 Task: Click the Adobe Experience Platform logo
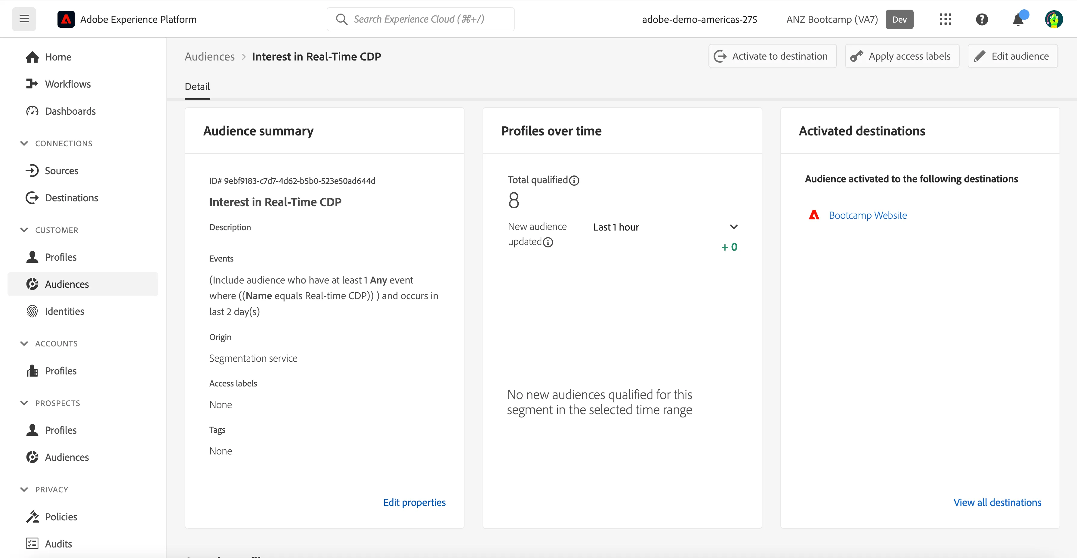point(66,19)
